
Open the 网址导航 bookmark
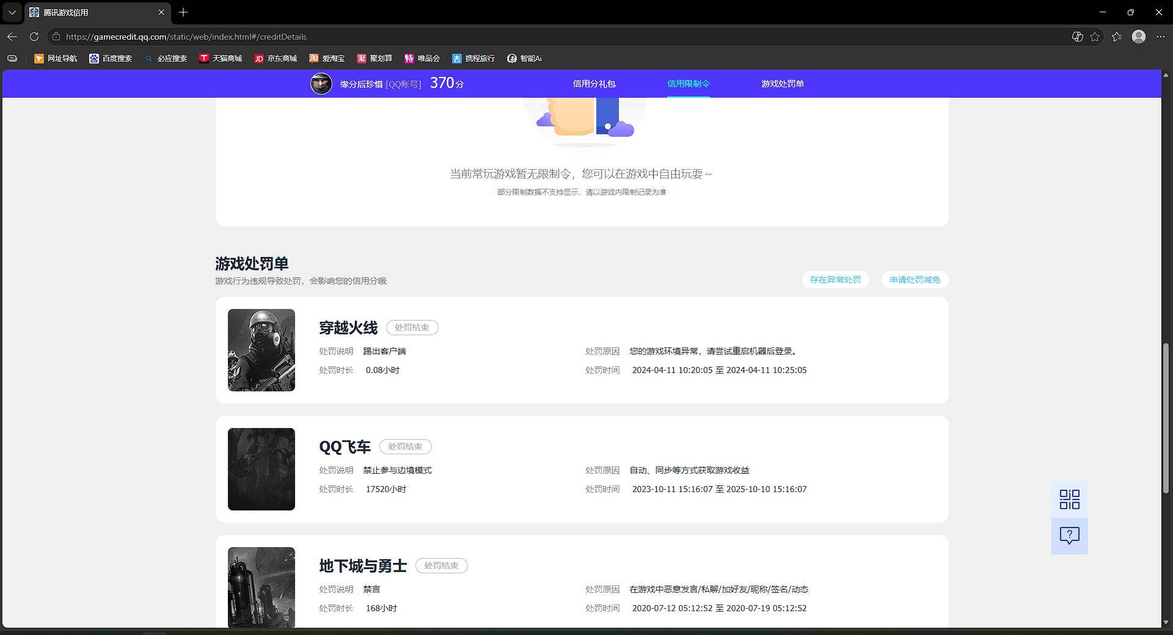(x=56, y=59)
